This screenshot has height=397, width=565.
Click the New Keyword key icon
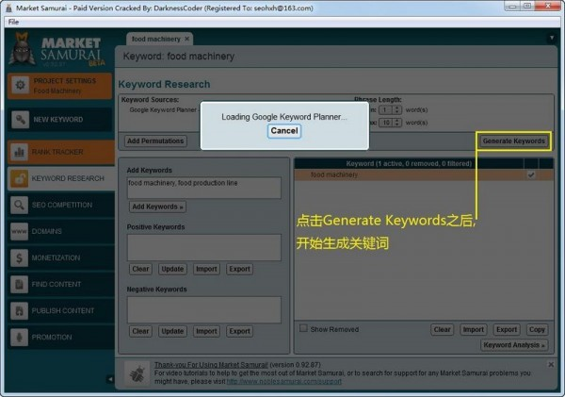click(x=21, y=120)
